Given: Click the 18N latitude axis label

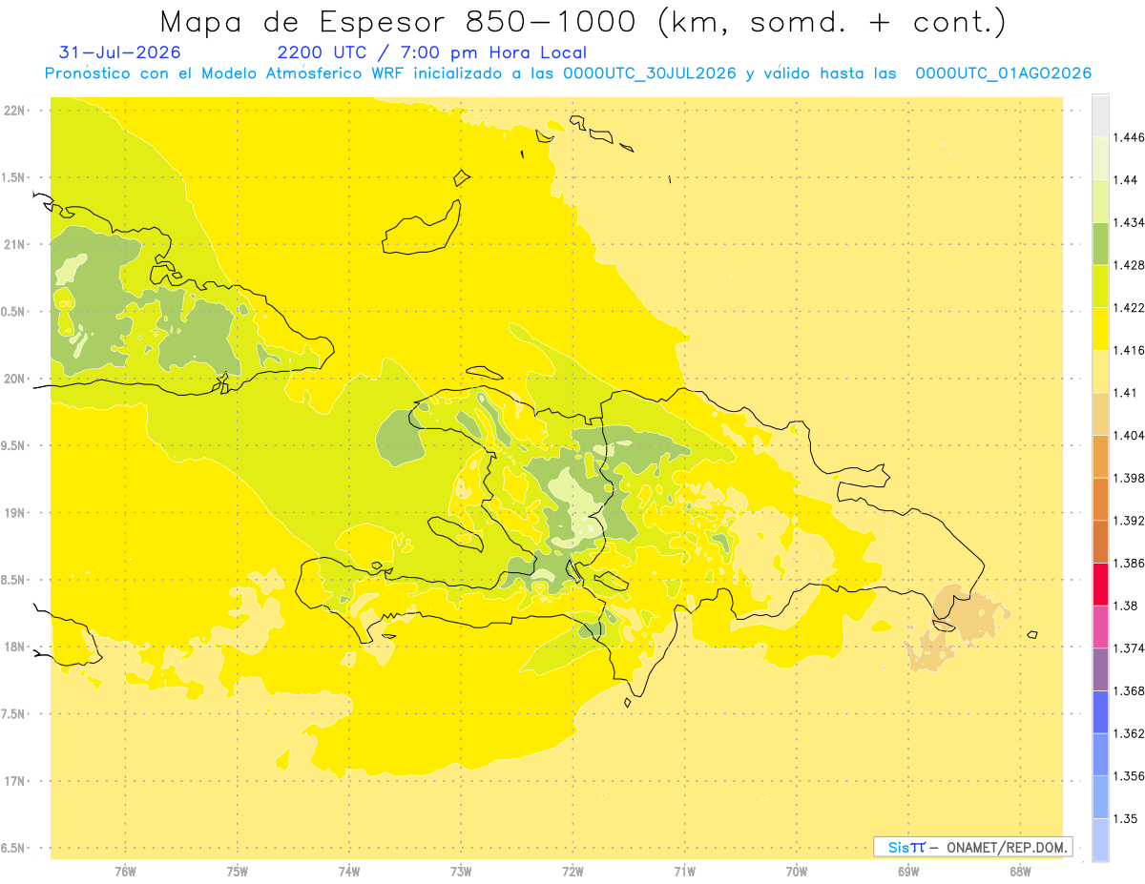Looking at the screenshot, I should tap(16, 647).
